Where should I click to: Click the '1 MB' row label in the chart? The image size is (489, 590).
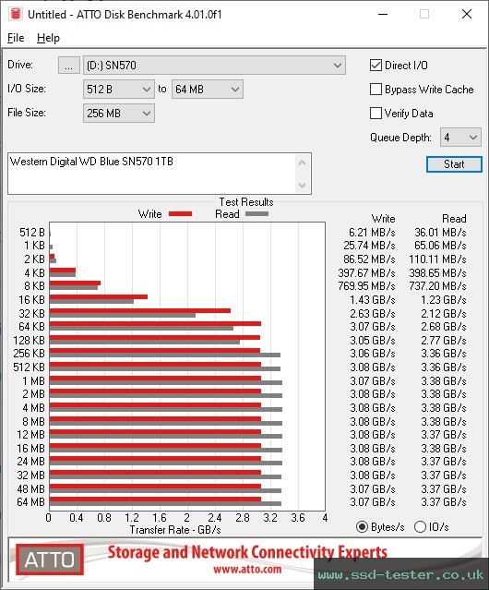[33, 381]
